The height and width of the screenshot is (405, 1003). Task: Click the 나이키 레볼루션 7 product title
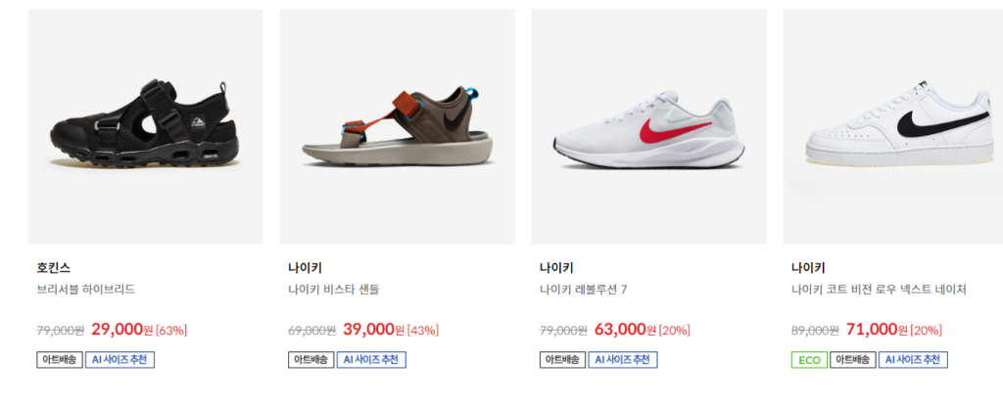click(x=583, y=290)
